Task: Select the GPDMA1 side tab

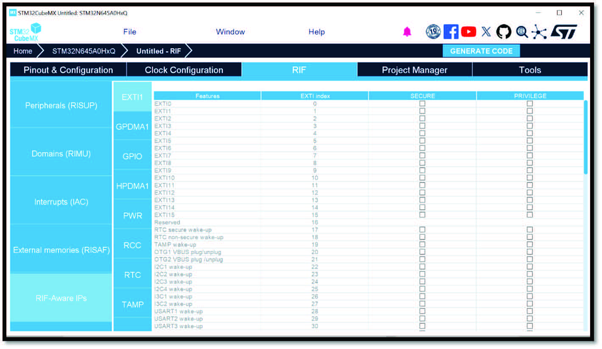Action: tap(133, 126)
